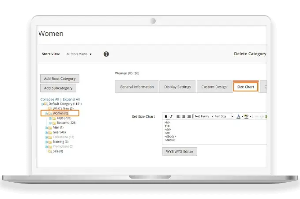Expand the Gear tree node
Screen dimensions: 300x199
point(46,133)
